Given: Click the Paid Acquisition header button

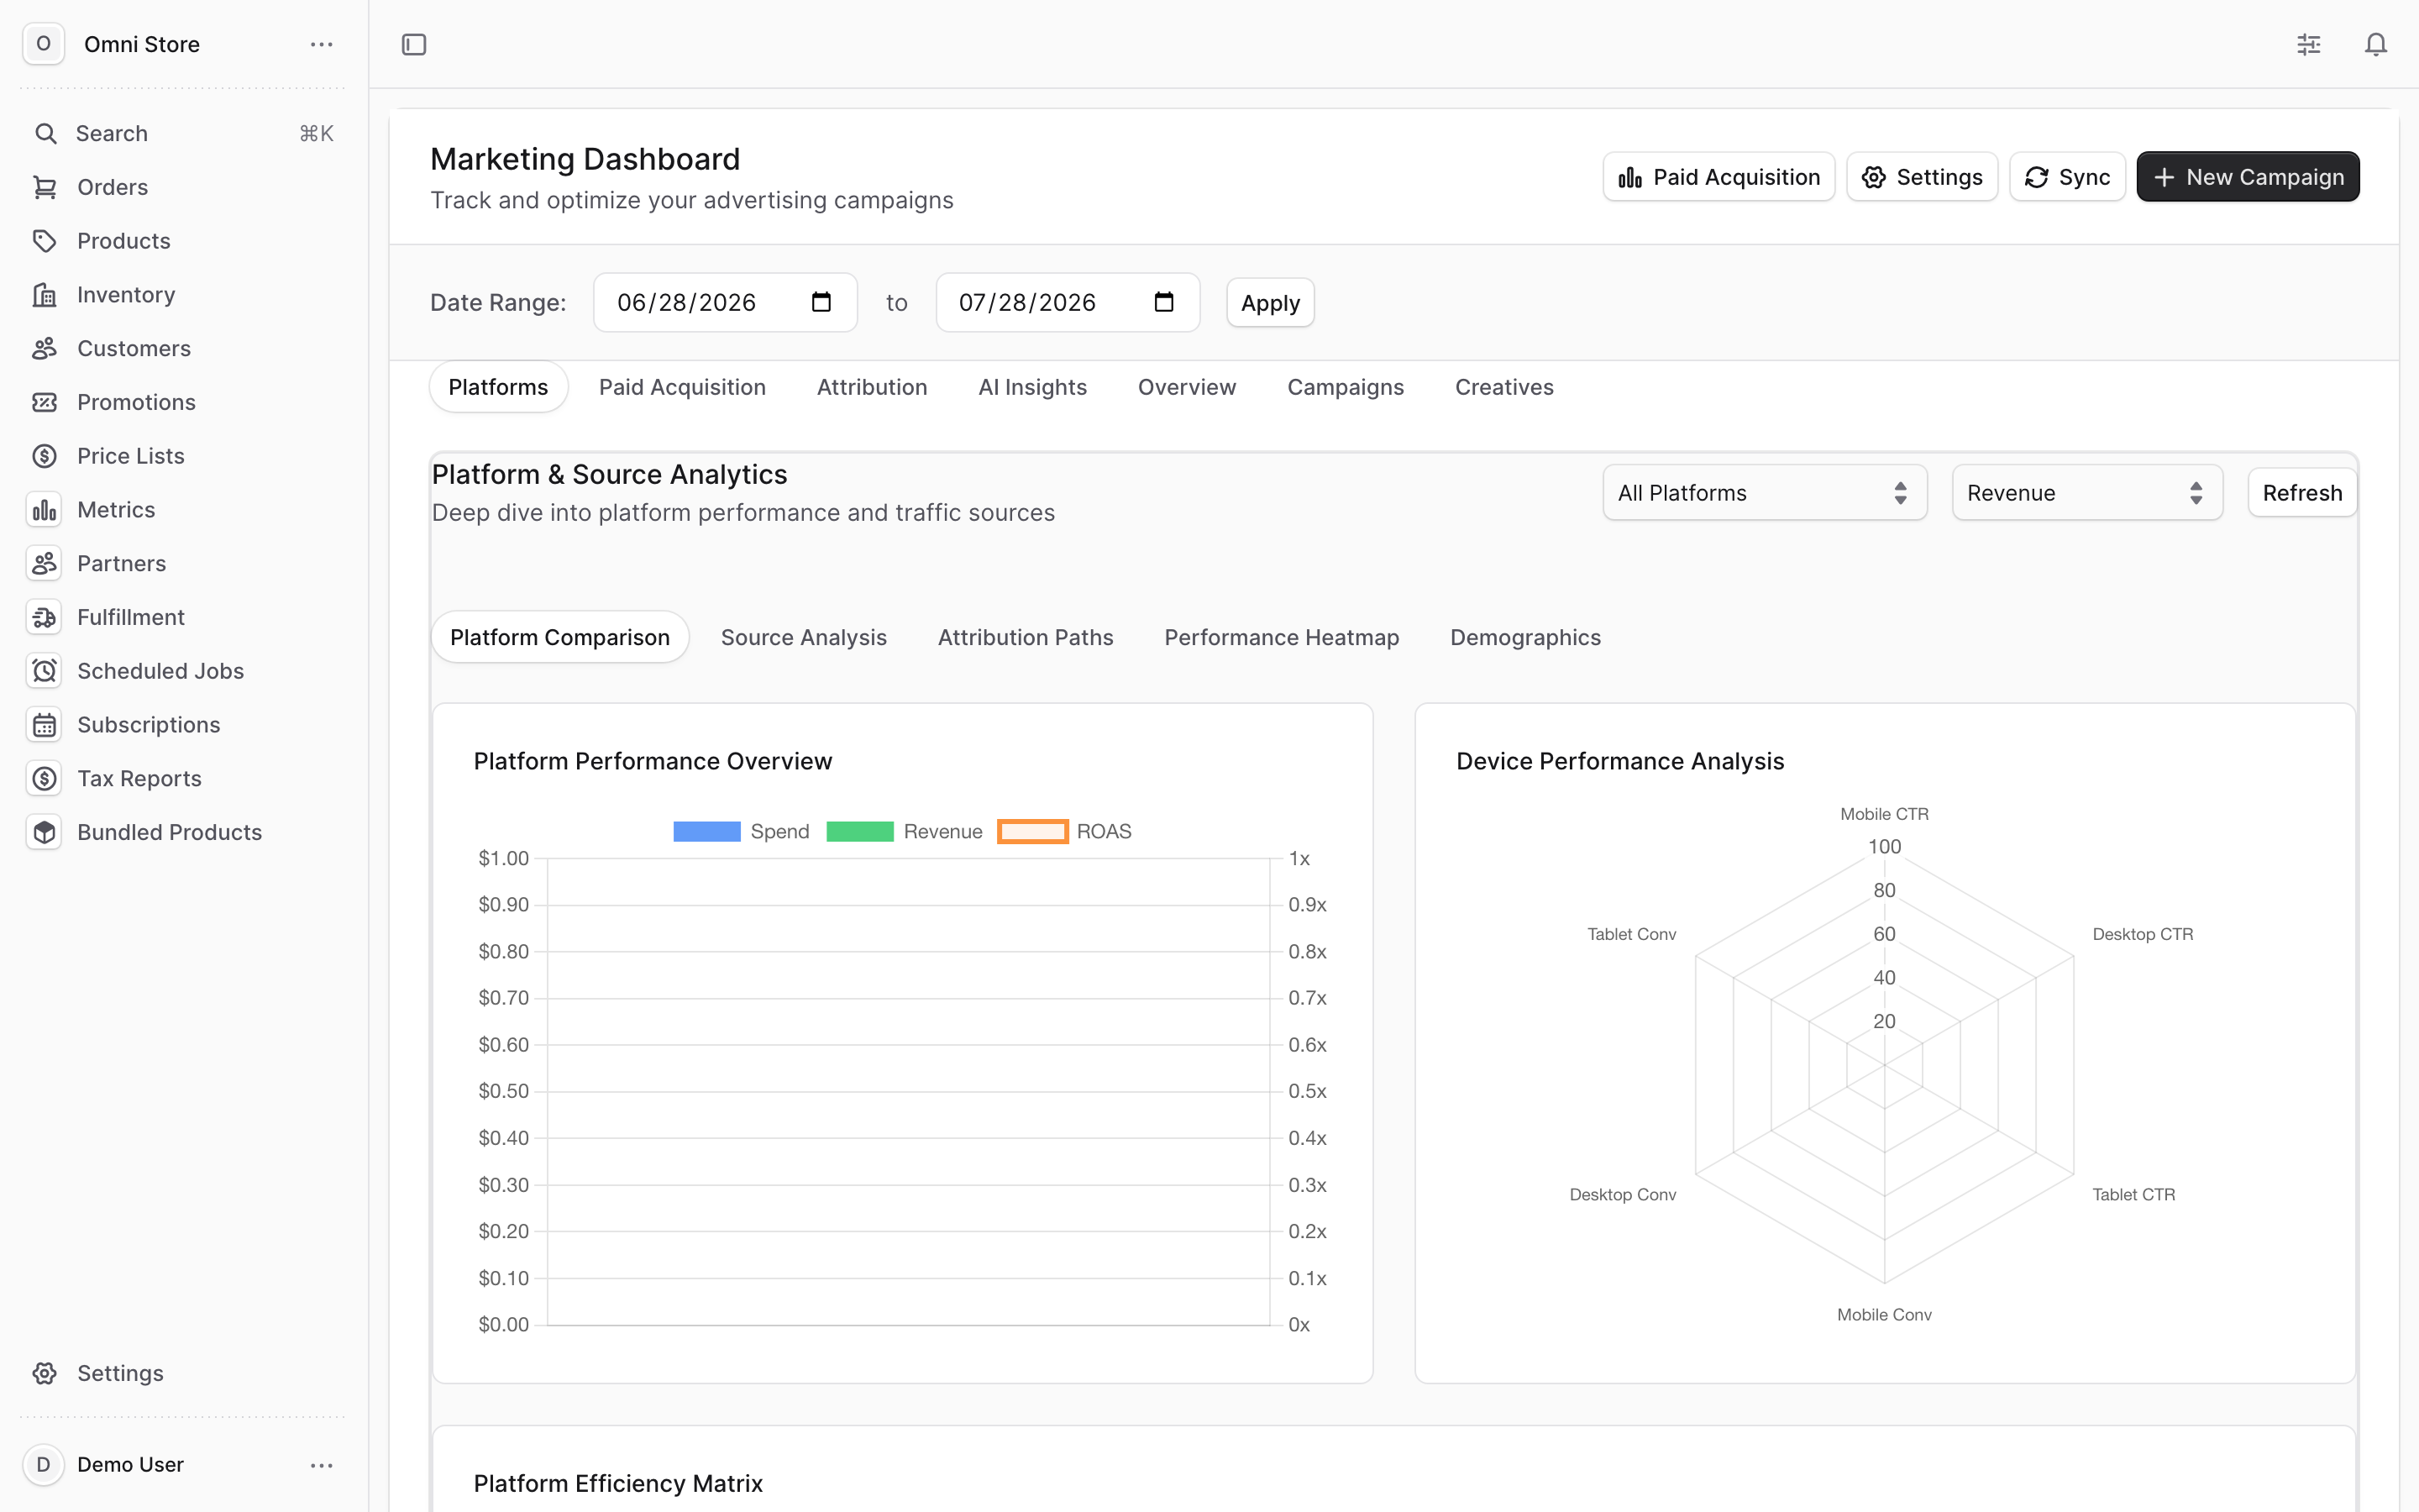Looking at the screenshot, I should [x=1719, y=177].
